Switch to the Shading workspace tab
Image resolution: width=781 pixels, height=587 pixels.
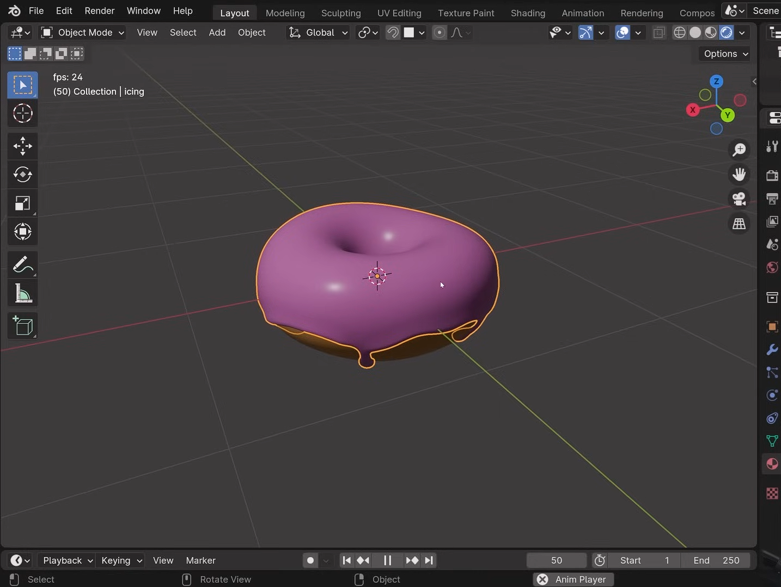527,13
